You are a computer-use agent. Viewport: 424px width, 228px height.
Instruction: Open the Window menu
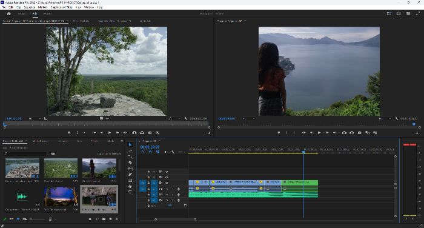click(88, 7)
